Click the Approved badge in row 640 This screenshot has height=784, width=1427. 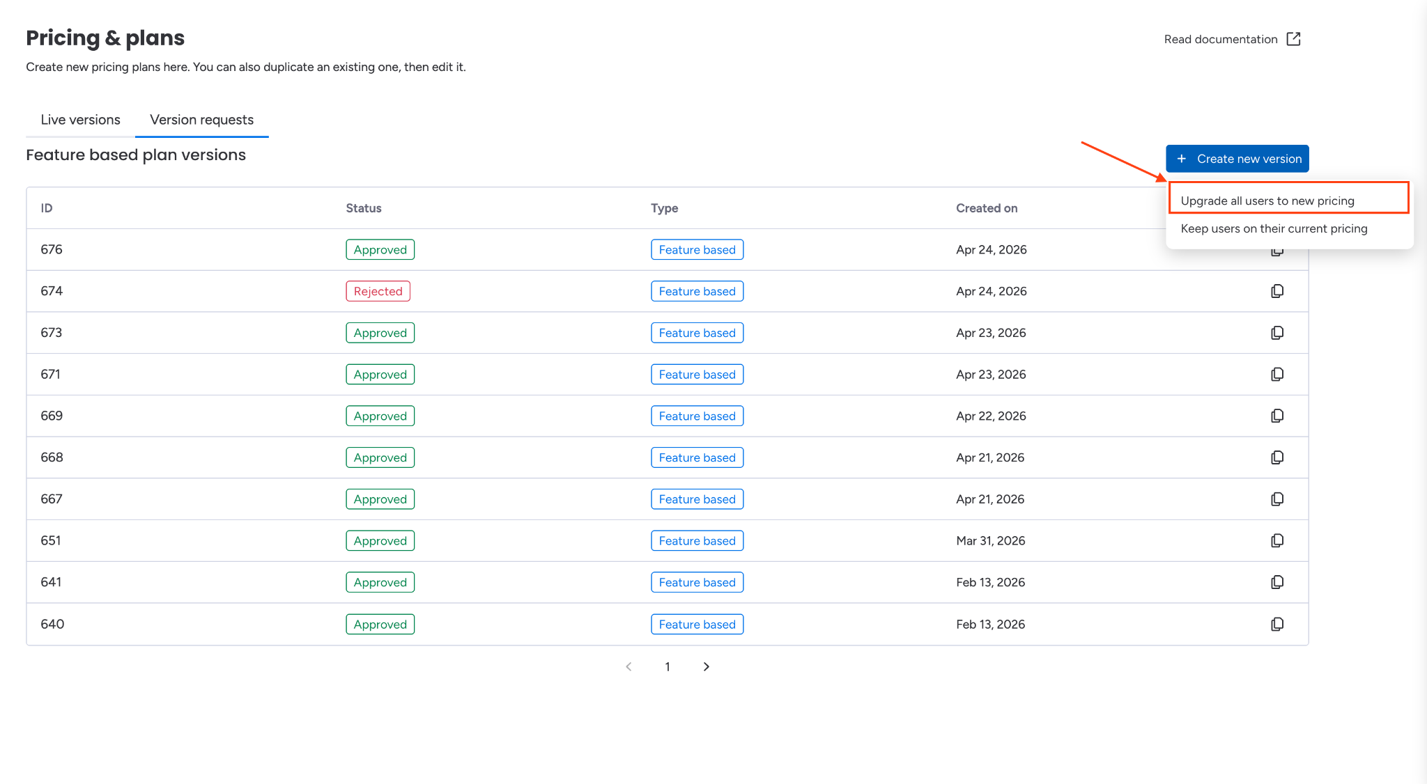coord(380,624)
